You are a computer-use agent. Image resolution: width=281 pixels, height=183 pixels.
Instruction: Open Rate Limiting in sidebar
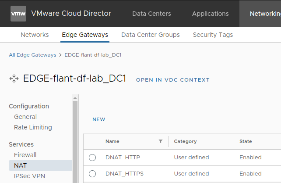click(x=33, y=127)
